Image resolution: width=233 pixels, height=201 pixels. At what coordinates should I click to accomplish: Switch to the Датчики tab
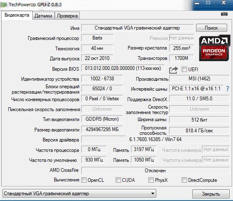[x=43, y=16]
